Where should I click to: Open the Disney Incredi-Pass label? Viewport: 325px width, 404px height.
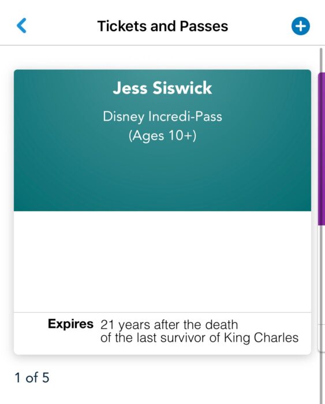click(162, 116)
